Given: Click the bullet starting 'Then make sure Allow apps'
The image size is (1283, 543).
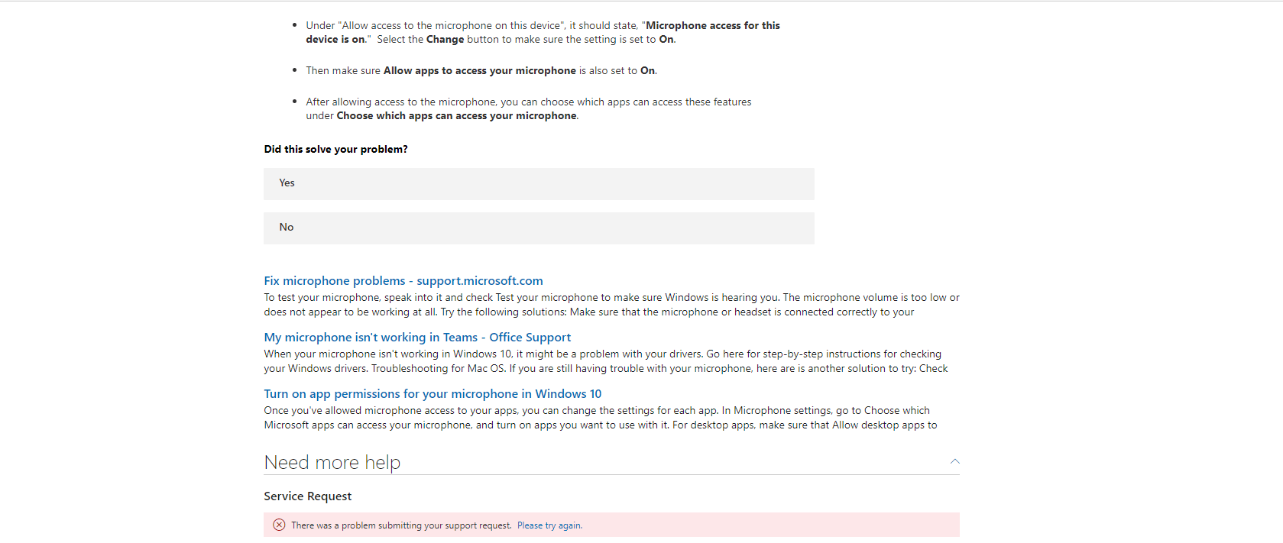Looking at the screenshot, I should [481, 70].
